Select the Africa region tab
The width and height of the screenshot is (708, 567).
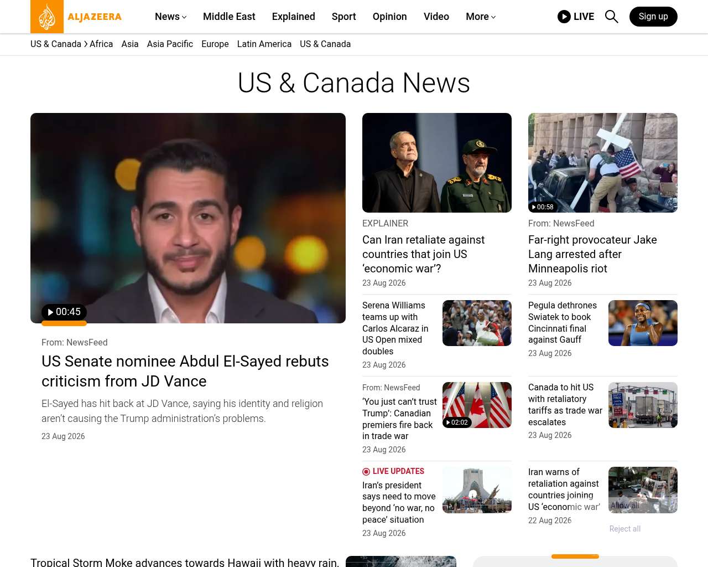pos(101,44)
